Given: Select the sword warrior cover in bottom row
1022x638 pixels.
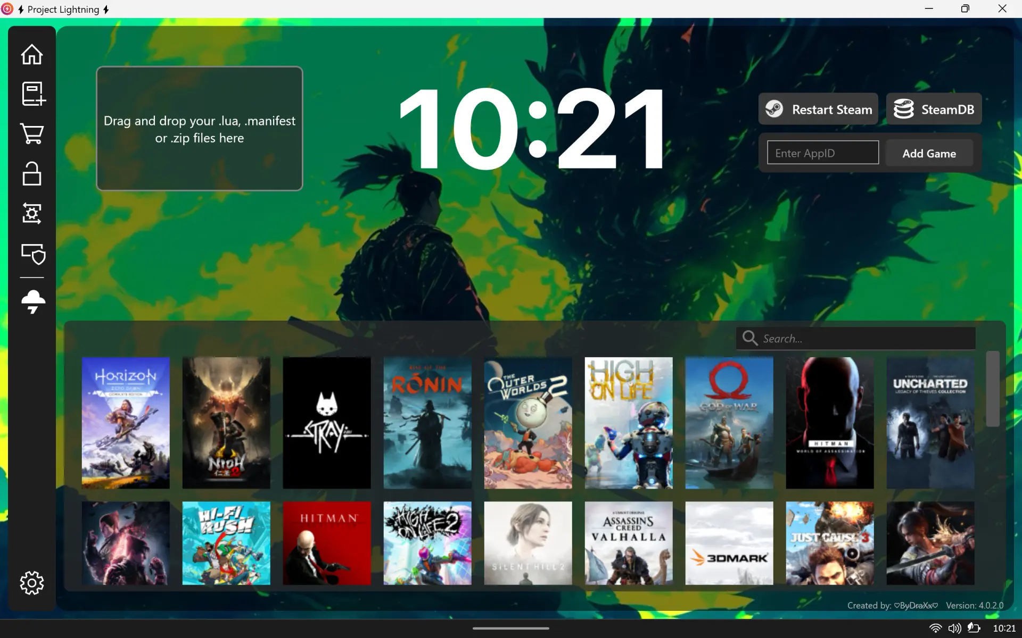Looking at the screenshot, I should [930, 543].
